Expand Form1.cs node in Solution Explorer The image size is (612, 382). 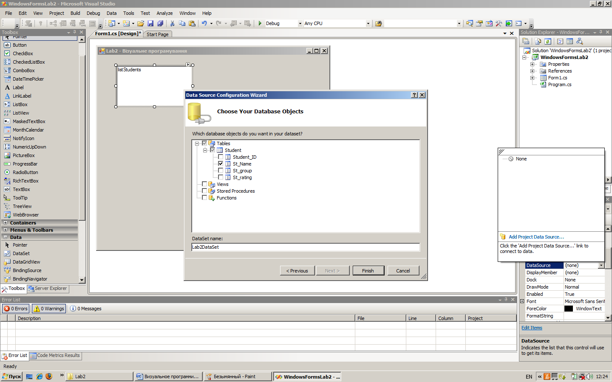tap(532, 78)
